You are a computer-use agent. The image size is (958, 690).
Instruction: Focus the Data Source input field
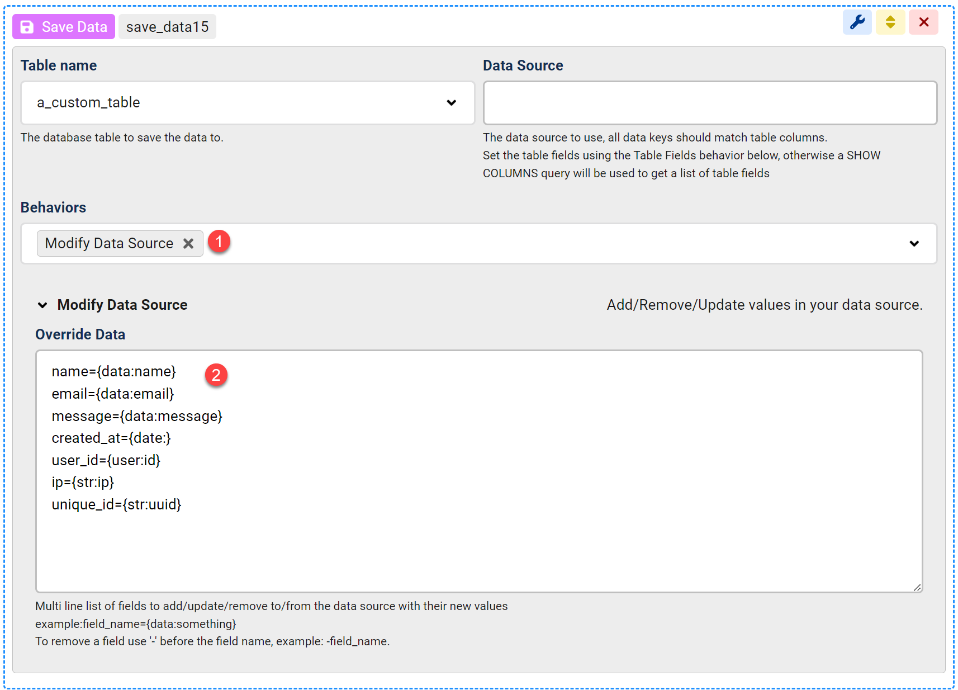(x=710, y=103)
